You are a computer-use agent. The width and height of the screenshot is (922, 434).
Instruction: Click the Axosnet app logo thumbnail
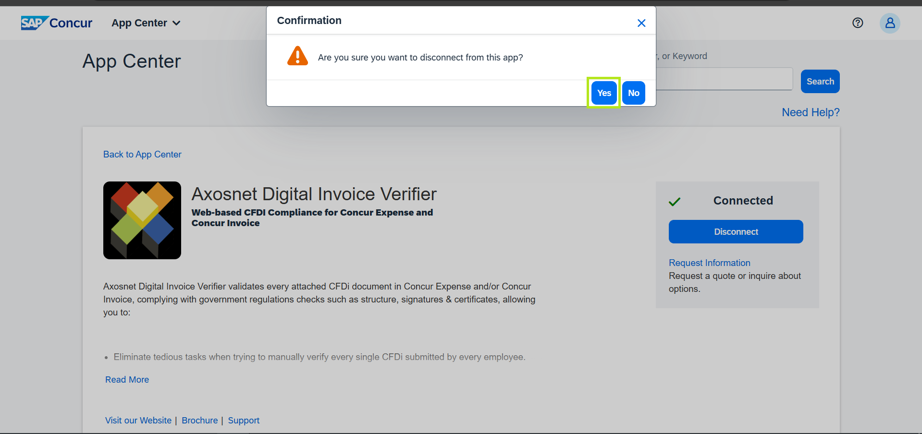(142, 220)
